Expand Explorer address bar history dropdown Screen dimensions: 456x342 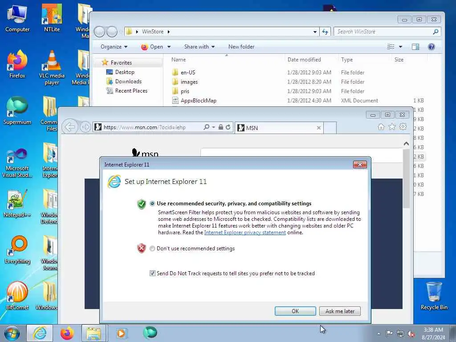315,32
